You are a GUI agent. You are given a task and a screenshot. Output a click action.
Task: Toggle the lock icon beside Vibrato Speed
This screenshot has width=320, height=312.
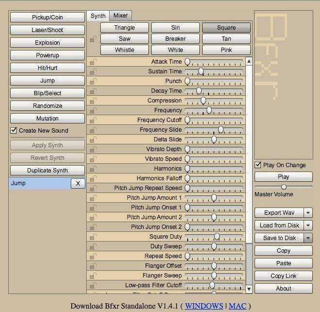pyautogui.click(x=93, y=159)
